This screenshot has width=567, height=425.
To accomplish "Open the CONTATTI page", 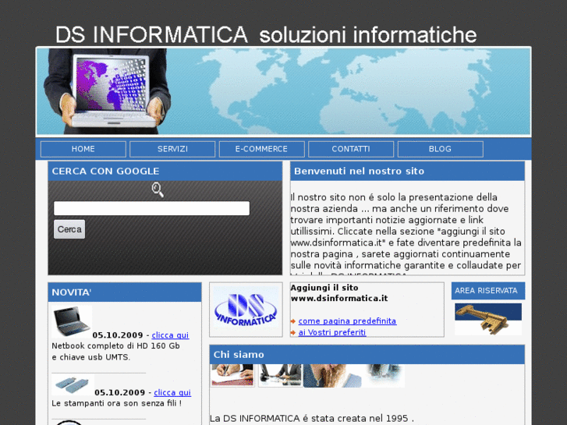I will [351, 149].
